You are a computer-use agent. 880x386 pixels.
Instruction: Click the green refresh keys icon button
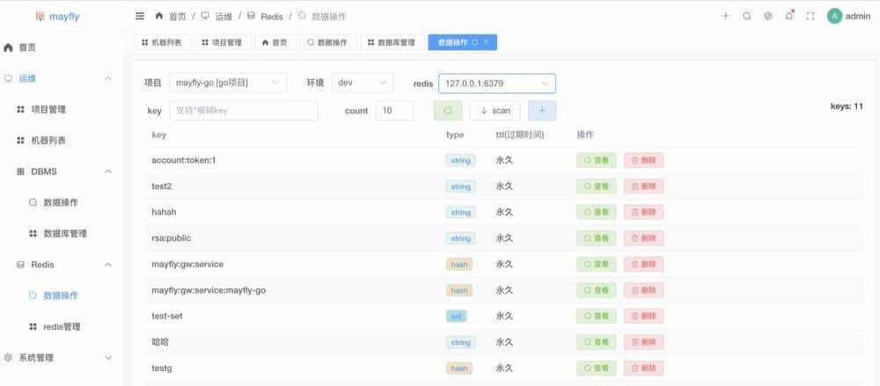click(x=448, y=111)
